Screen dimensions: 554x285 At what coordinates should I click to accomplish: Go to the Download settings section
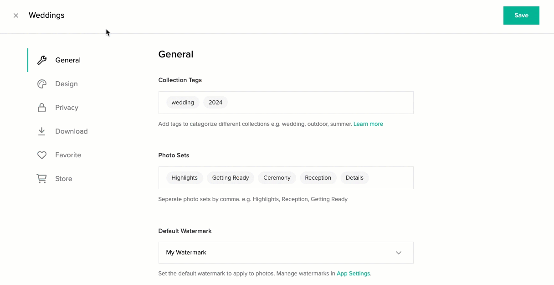pyautogui.click(x=72, y=131)
